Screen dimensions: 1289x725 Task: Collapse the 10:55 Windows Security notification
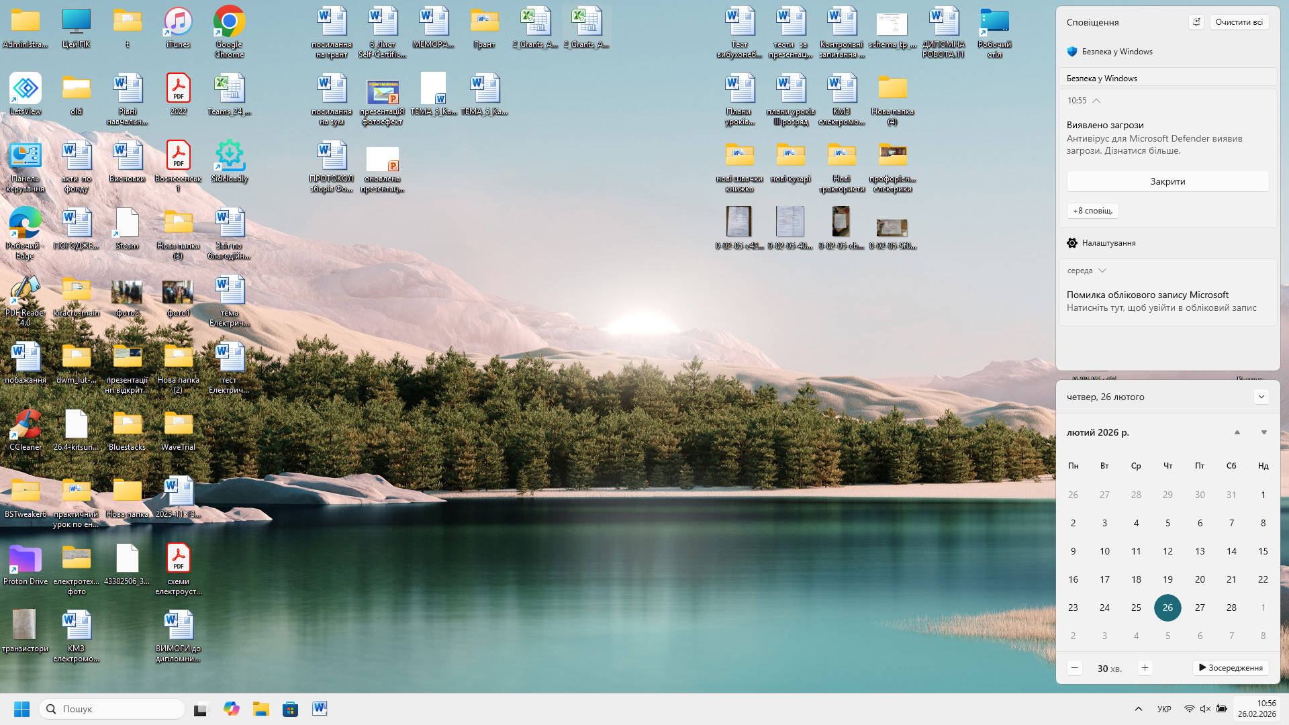(x=1096, y=101)
